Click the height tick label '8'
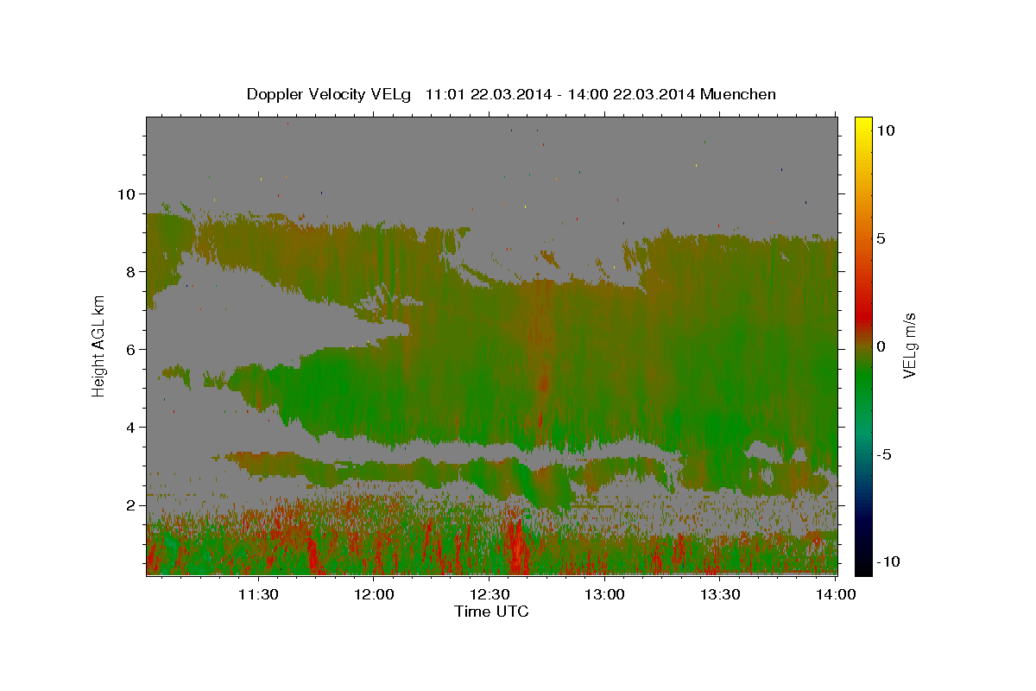Screen dimensions: 1036x691 130,272
